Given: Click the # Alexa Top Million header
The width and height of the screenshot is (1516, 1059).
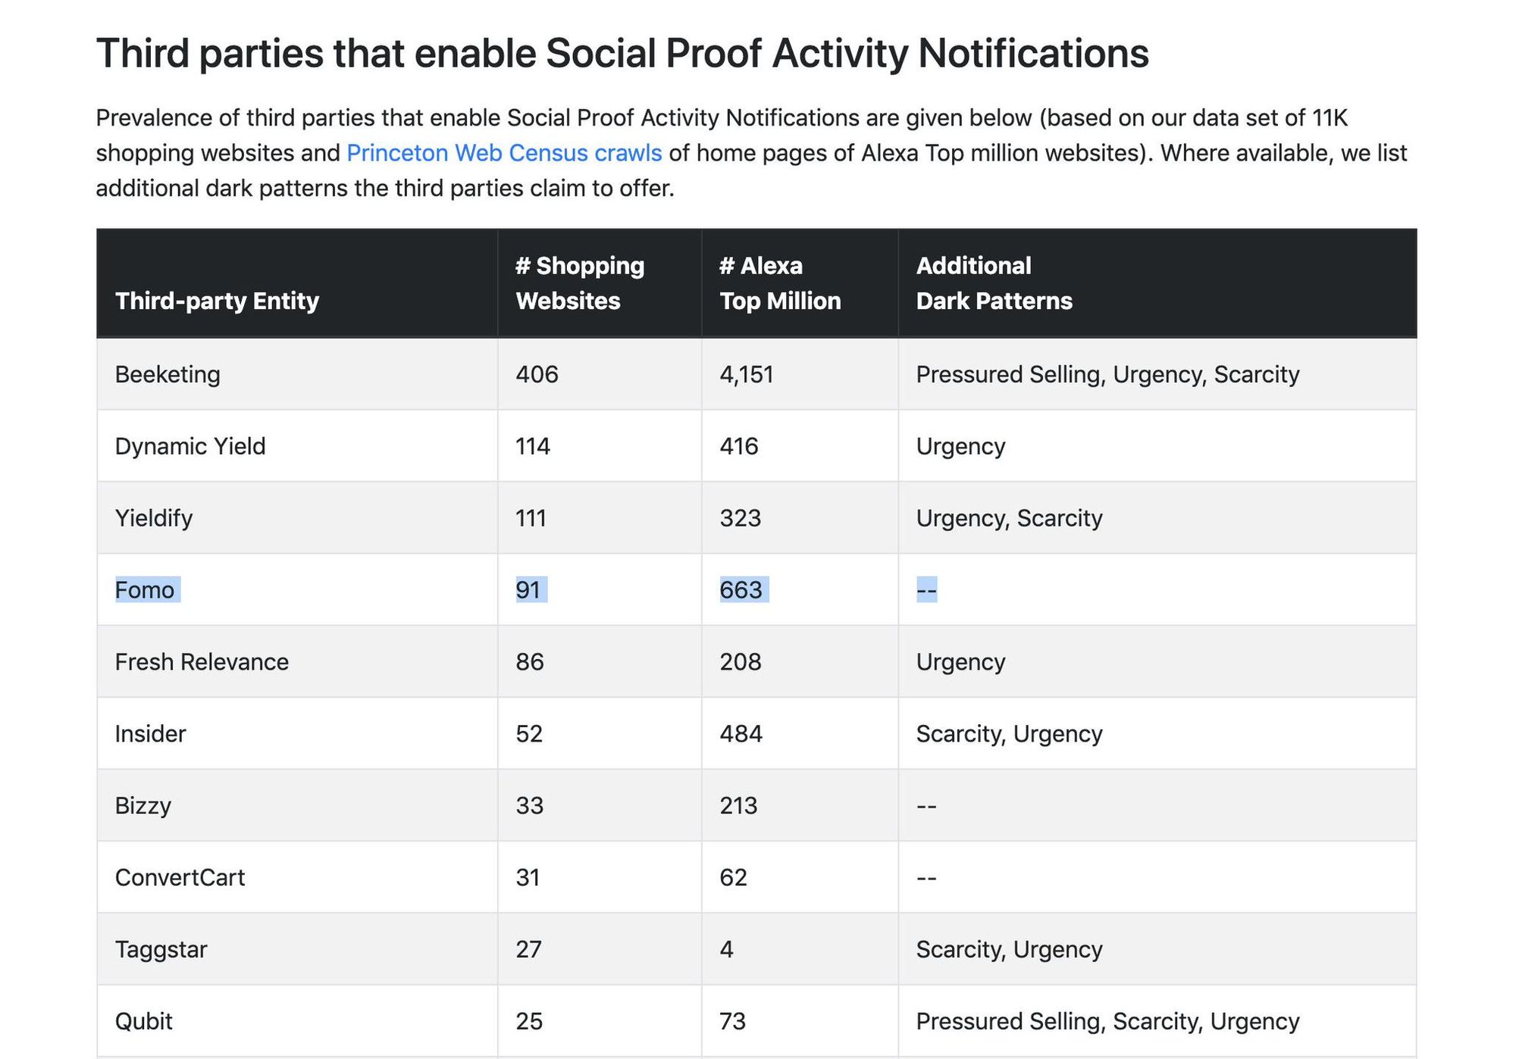Looking at the screenshot, I should coord(780,283).
